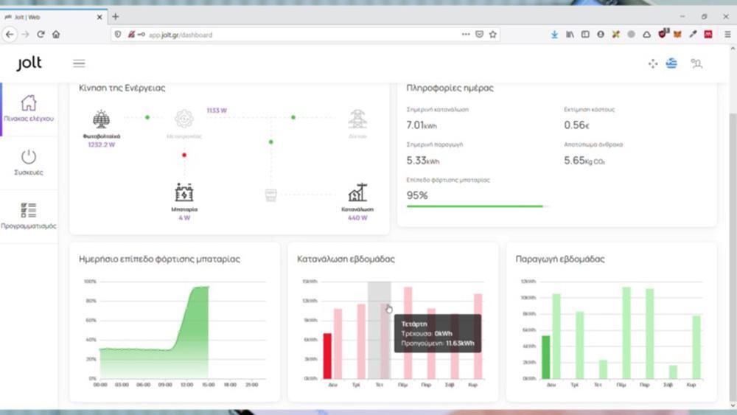Click the grid pylon icon
The height and width of the screenshot is (415, 737).
click(x=357, y=119)
